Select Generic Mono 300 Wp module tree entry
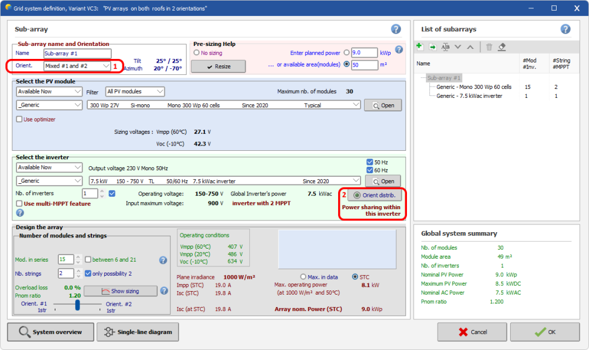Viewport: 589px width, 350px height. tap(474, 87)
